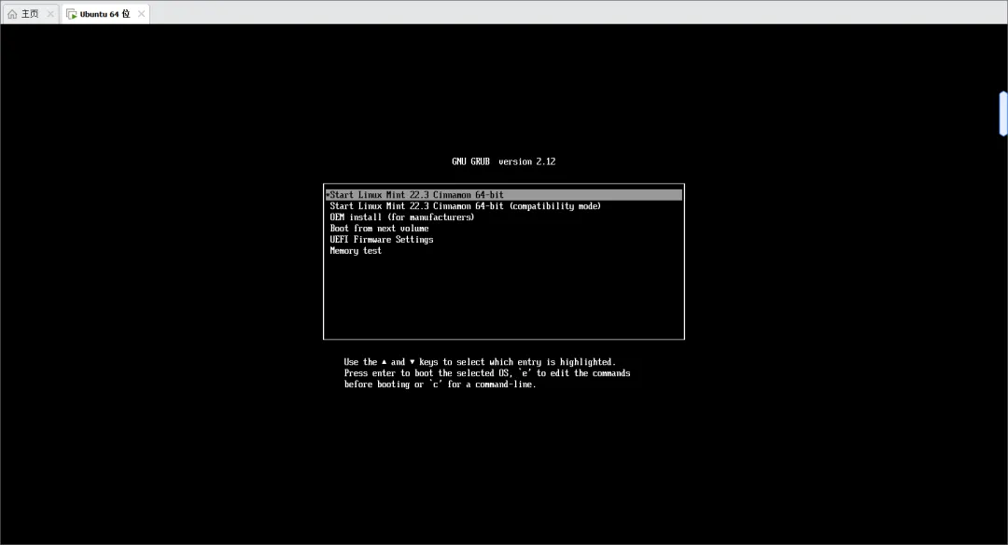Choose OEM install (for manufacturers)
Image resolution: width=1008 pixels, height=545 pixels.
(x=401, y=217)
